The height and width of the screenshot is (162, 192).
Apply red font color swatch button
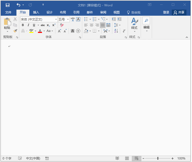pos(40,31)
